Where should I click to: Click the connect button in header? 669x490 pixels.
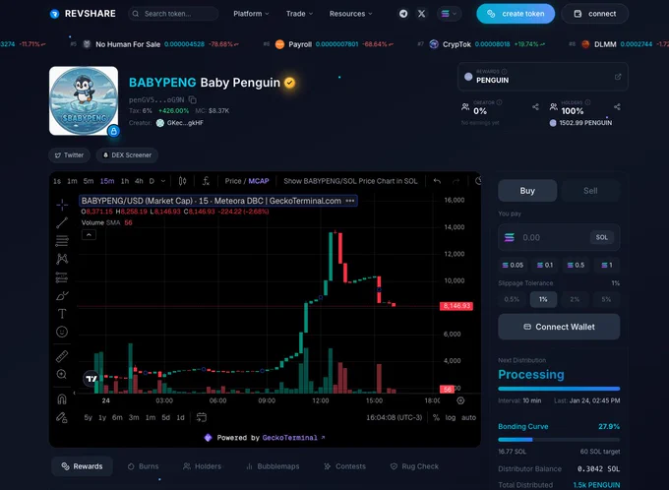[x=595, y=14]
